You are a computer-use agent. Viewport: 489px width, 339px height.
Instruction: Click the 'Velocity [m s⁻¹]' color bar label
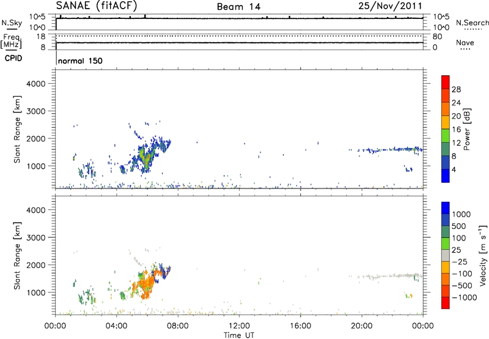pyautogui.click(x=483, y=255)
